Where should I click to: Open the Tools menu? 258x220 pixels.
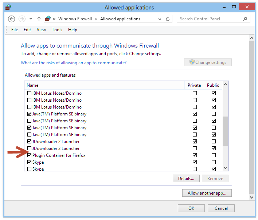tap(57, 30)
